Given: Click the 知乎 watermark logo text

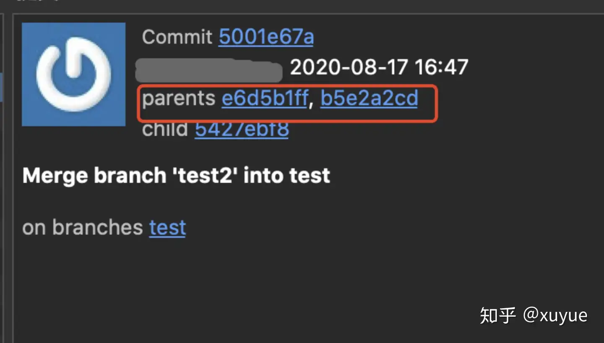Looking at the screenshot, I should point(497,315).
